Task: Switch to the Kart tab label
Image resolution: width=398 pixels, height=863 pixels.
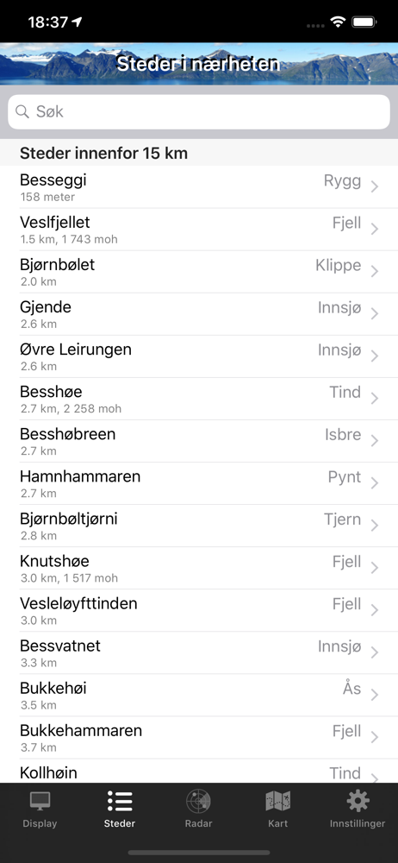Action: click(x=278, y=824)
